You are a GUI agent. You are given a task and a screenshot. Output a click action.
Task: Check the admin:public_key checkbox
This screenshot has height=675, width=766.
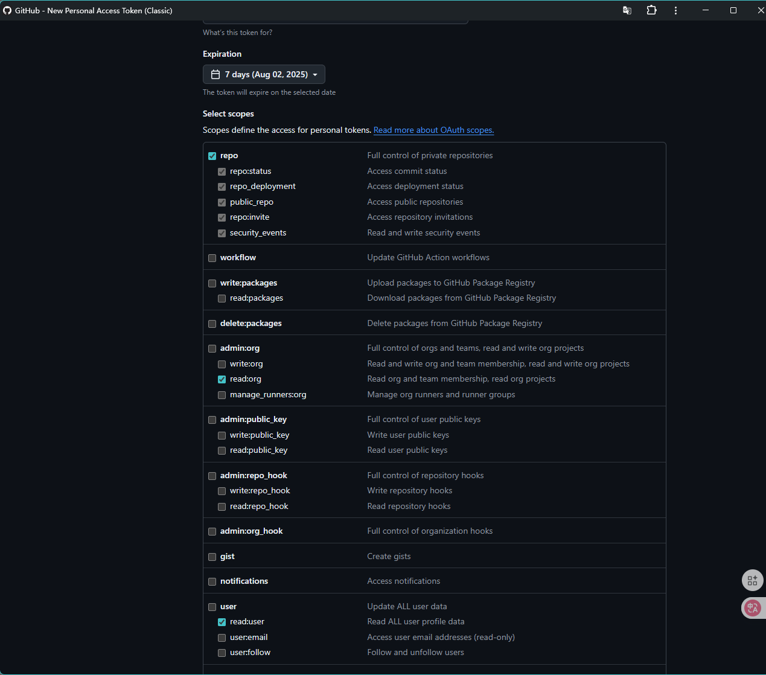tap(212, 420)
